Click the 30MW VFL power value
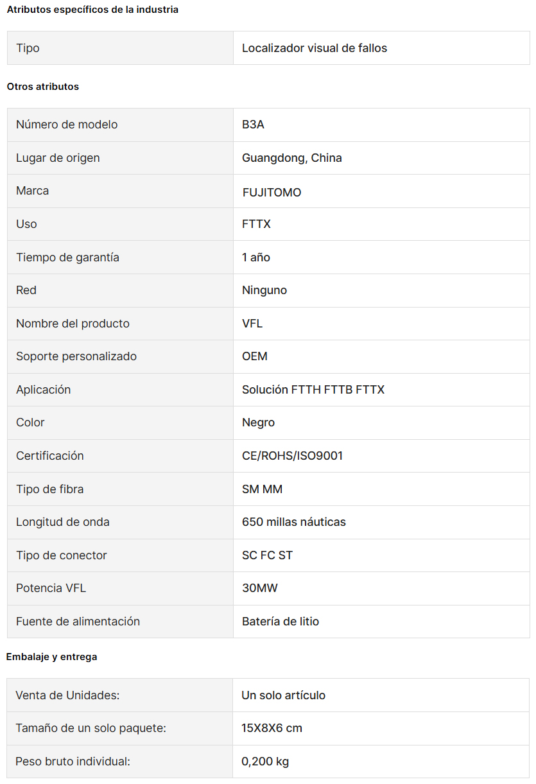Viewport: 536px width, 784px height. pyautogui.click(x=260, y=588)
